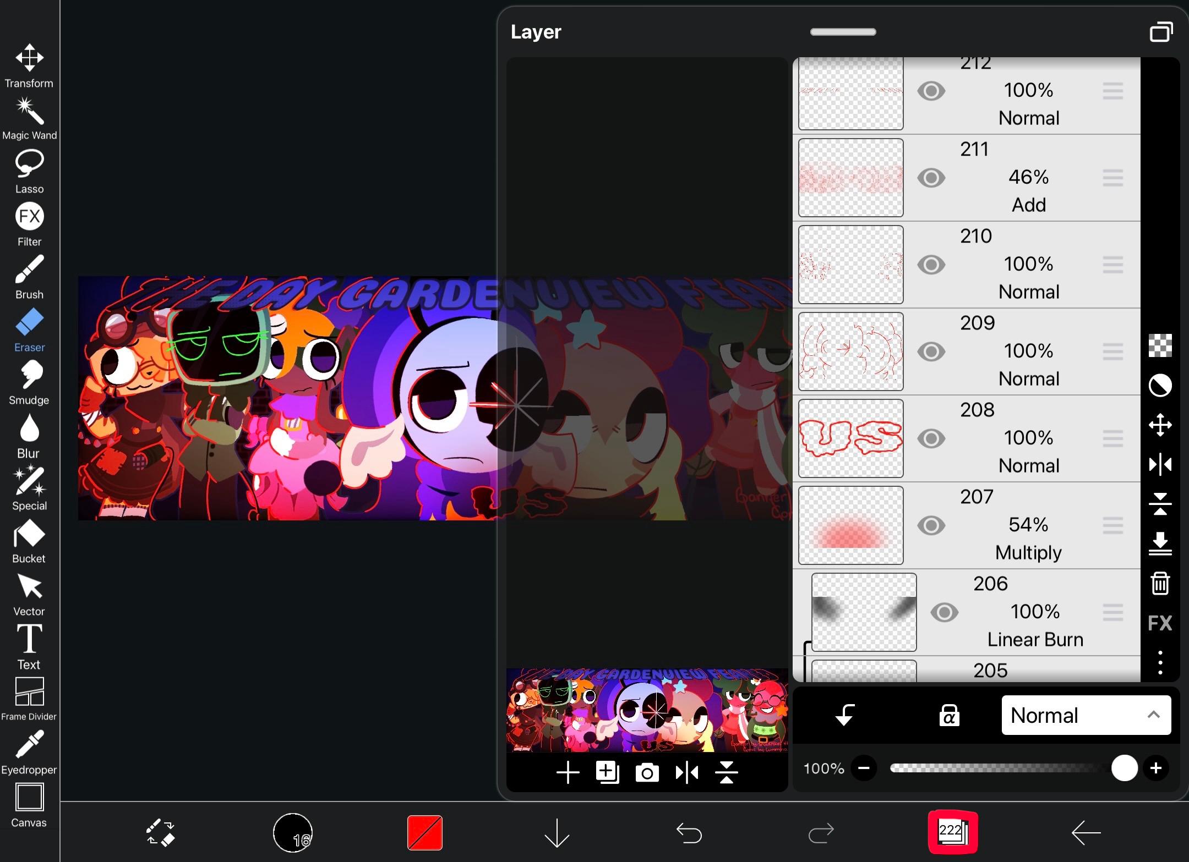Toggle the clipping arrow button

844,715
